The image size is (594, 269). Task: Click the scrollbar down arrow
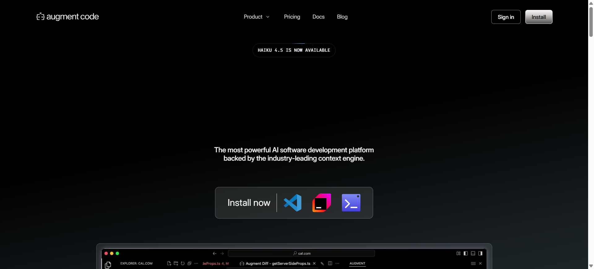pos(591,266)
